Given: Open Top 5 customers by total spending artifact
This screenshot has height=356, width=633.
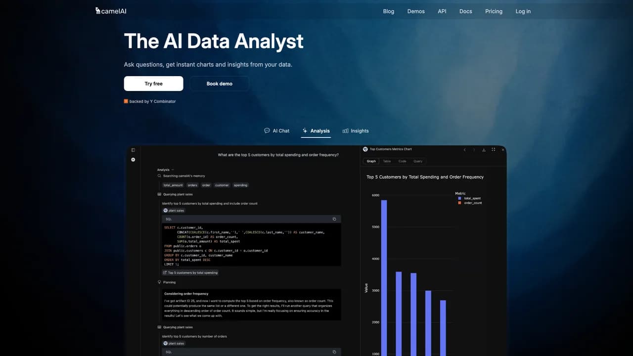Looking at the screenshot, I should [190, 272].
